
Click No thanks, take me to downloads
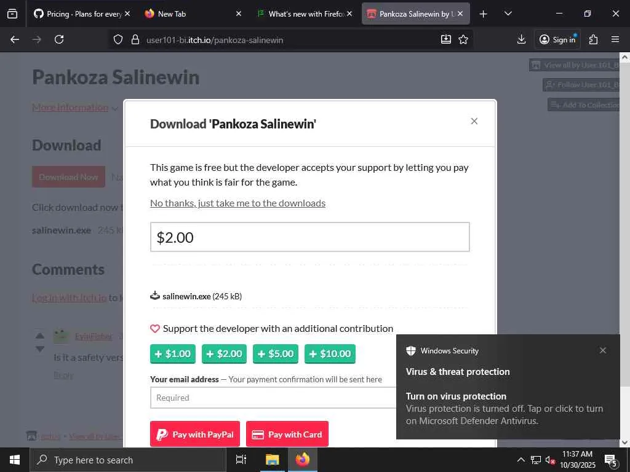(238, 203)
